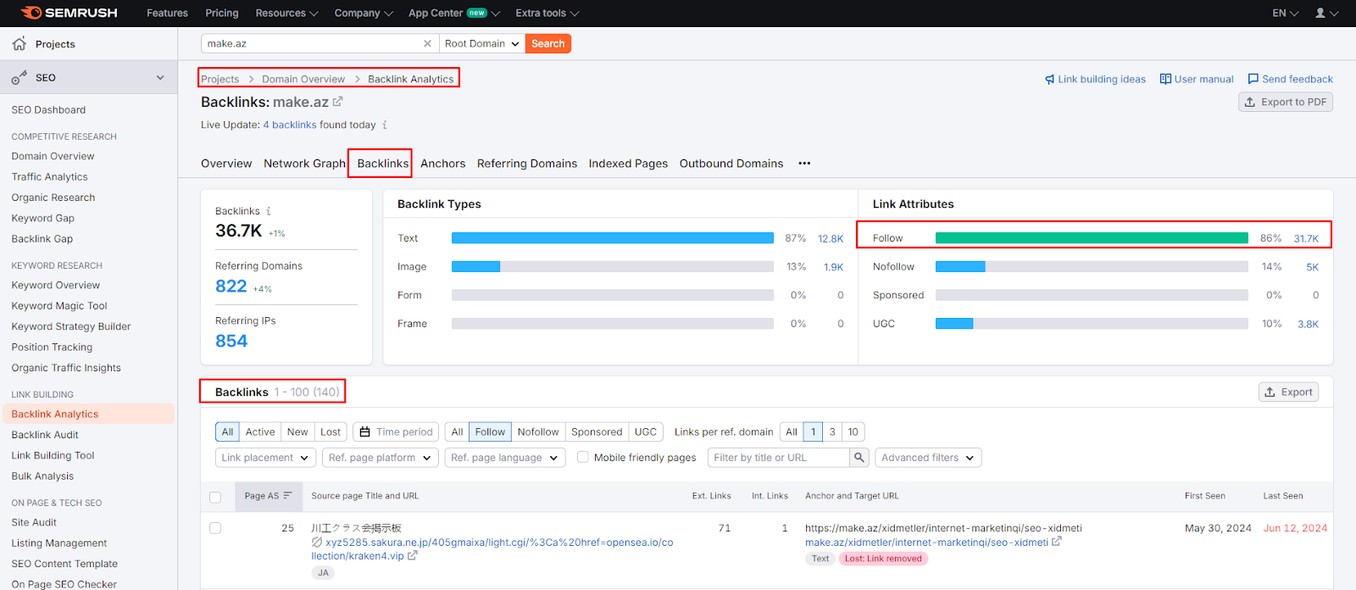Open make.az external link icon in heading
The image size is (1356, 590).
pos(337,102)
